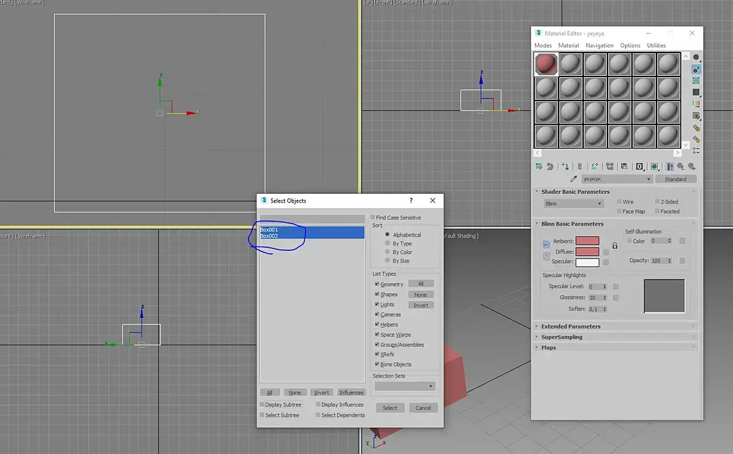The height and width of the screenshot is (454, 733).
Task: Click the padlock icon beside Diffuse
Action: 615,245
